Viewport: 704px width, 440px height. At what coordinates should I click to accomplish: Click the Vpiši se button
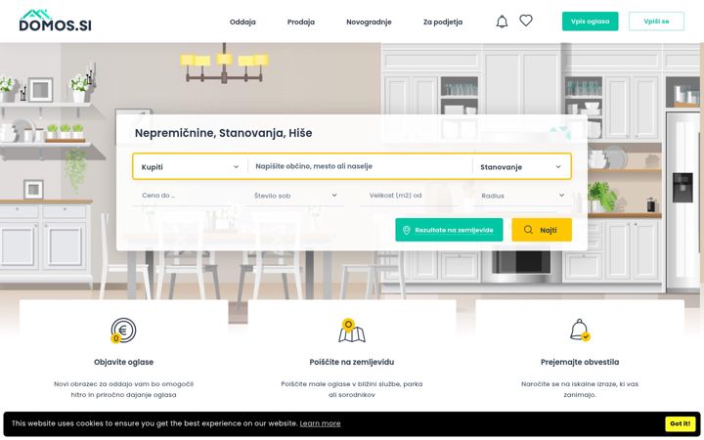(656, 22)
